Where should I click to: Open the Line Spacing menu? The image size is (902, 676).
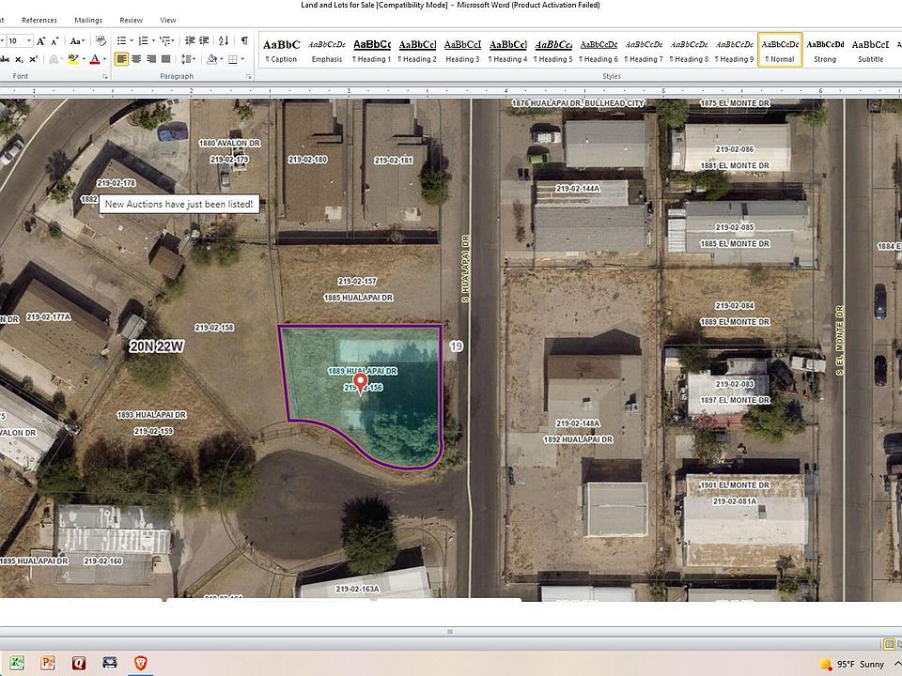click(188, 58)
